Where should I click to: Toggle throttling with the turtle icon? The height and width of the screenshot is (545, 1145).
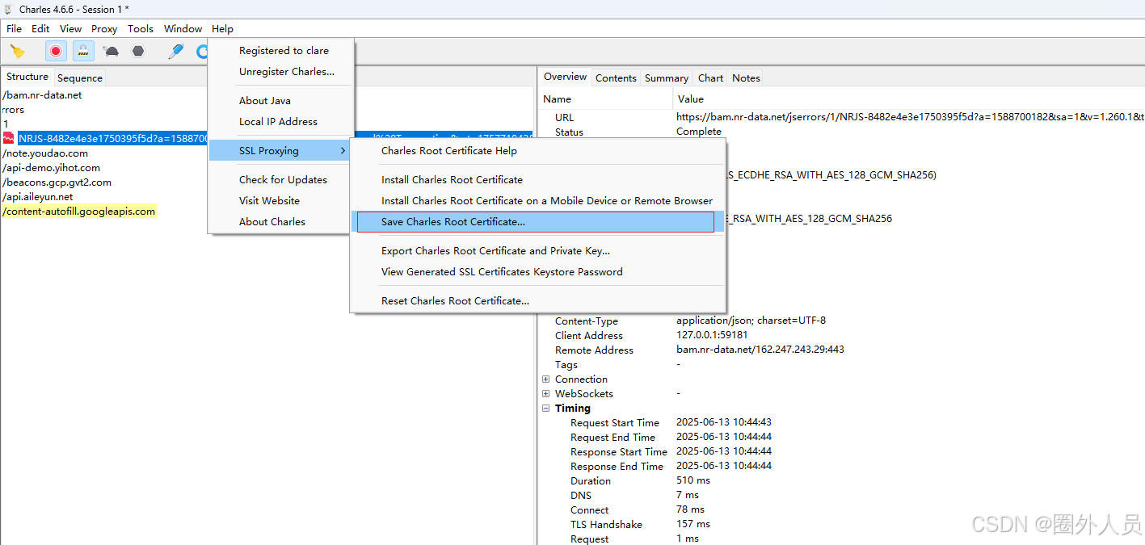tap(111, 51)
